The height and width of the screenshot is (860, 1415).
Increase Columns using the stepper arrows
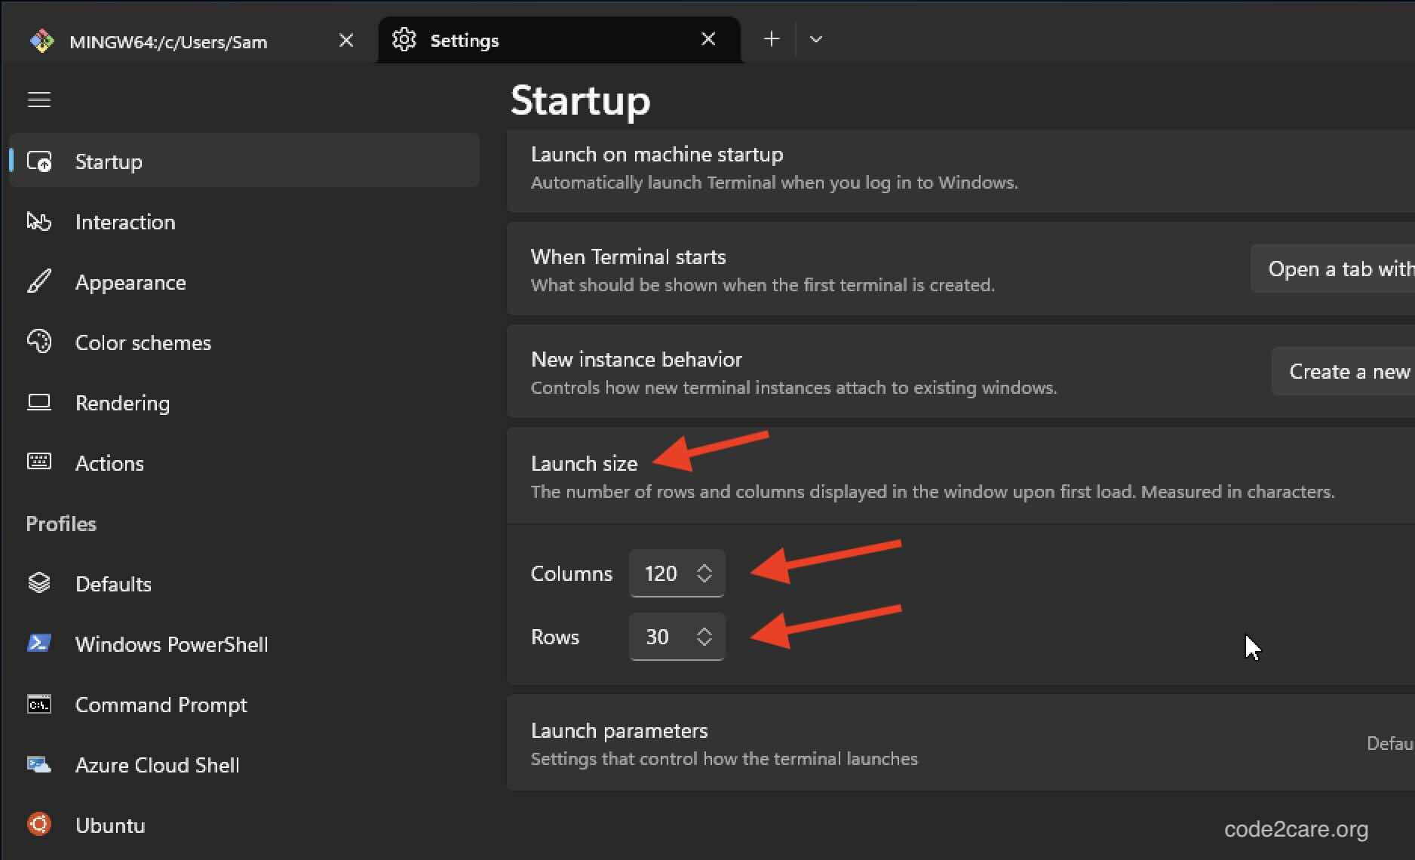point(704,567)
